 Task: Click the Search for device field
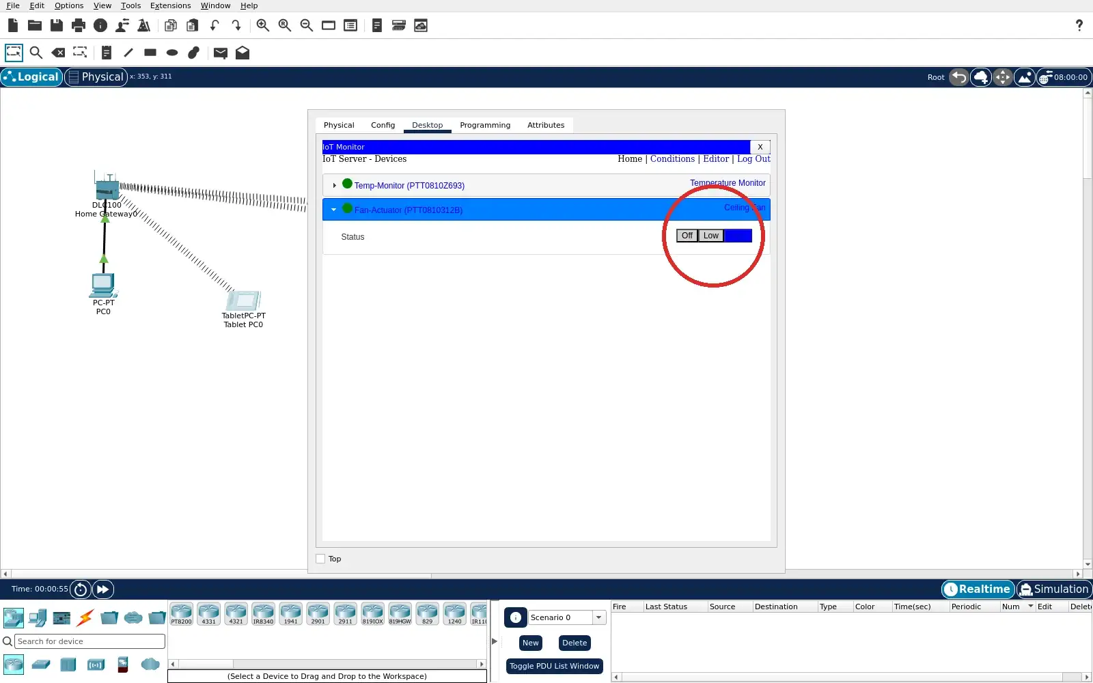89,641
